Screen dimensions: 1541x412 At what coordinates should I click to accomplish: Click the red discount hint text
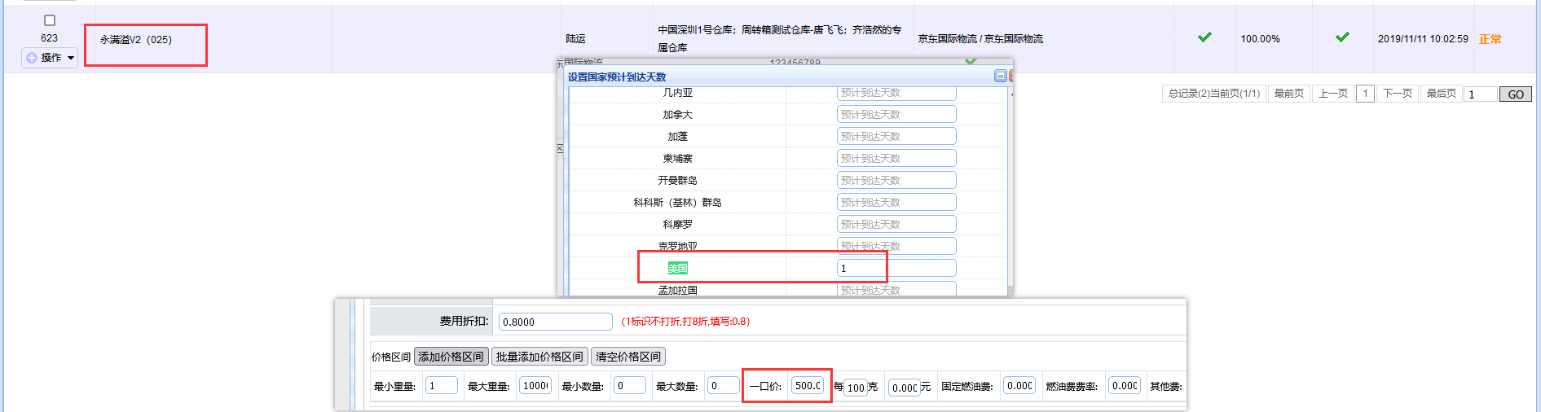[685, 322]
